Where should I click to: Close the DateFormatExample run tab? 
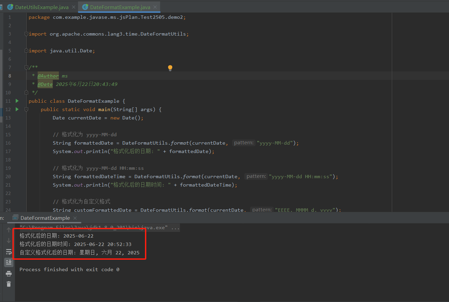point(75,218)
